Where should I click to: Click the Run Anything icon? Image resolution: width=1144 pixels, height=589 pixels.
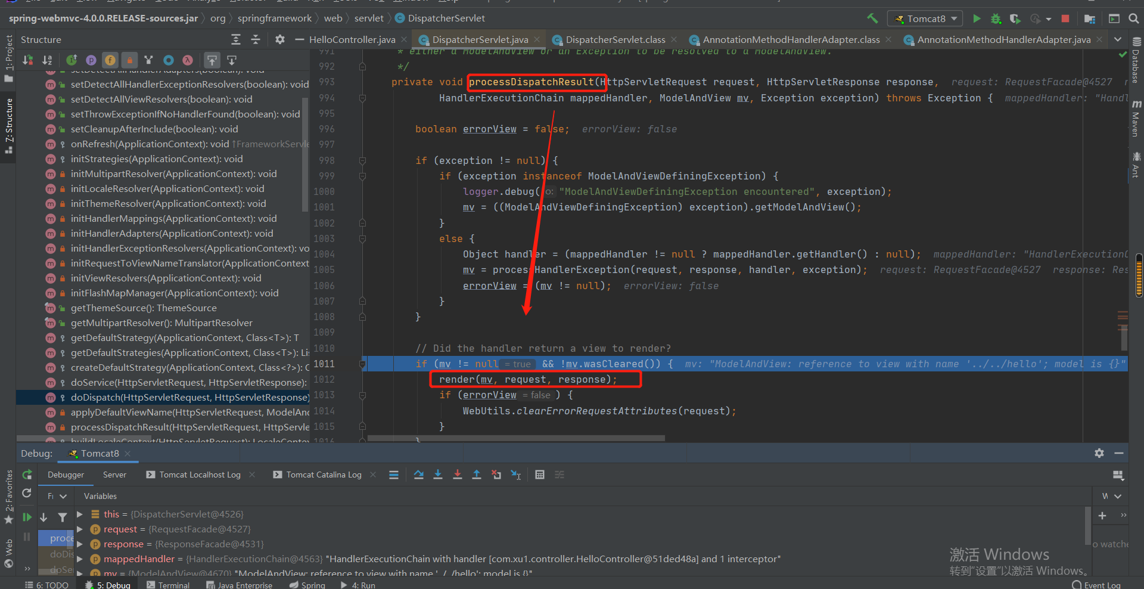[x=1114, y=18]
